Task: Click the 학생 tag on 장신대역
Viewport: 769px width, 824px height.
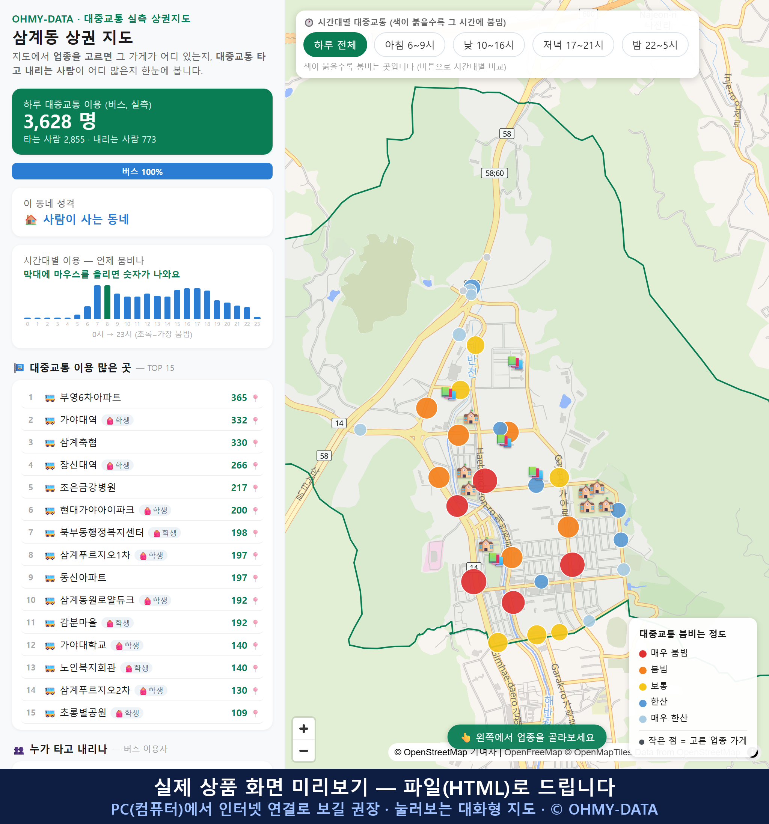Action: [118, 465]
